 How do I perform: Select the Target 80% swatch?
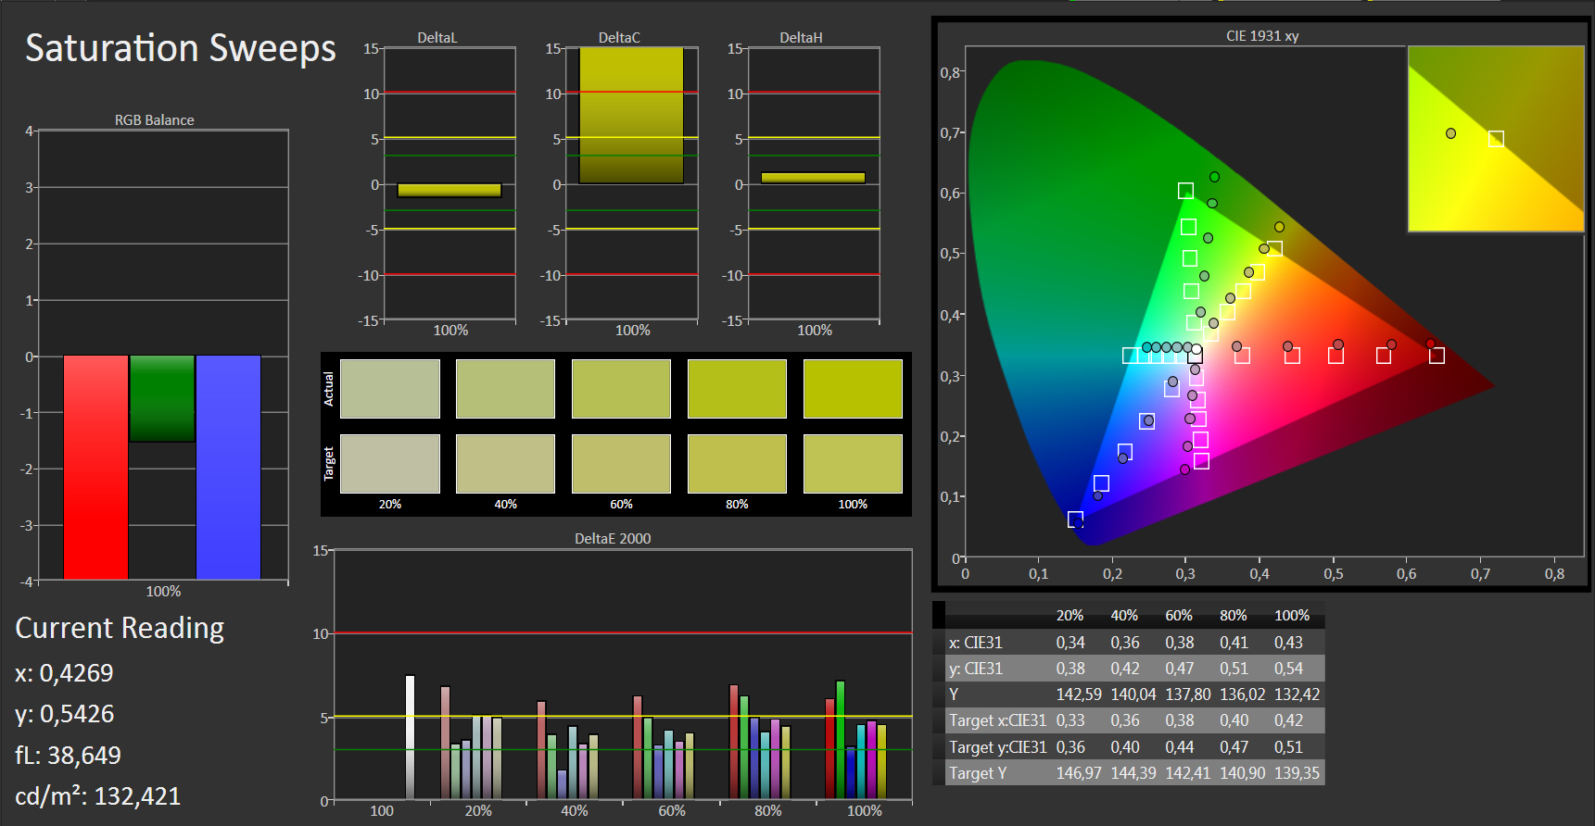point(737,464)
